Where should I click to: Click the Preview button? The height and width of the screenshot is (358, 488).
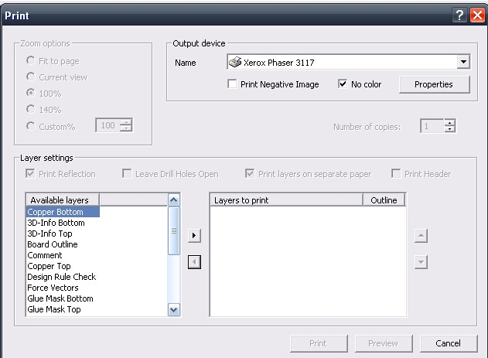384,343
